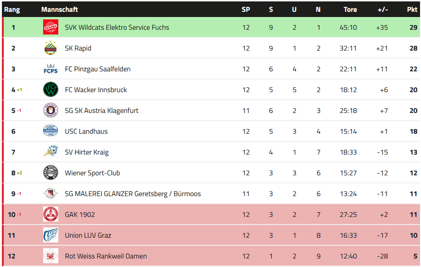Click the Union LUV Graz logo
The width and height of the screenshot is (421, 267).
coord(51,235)
